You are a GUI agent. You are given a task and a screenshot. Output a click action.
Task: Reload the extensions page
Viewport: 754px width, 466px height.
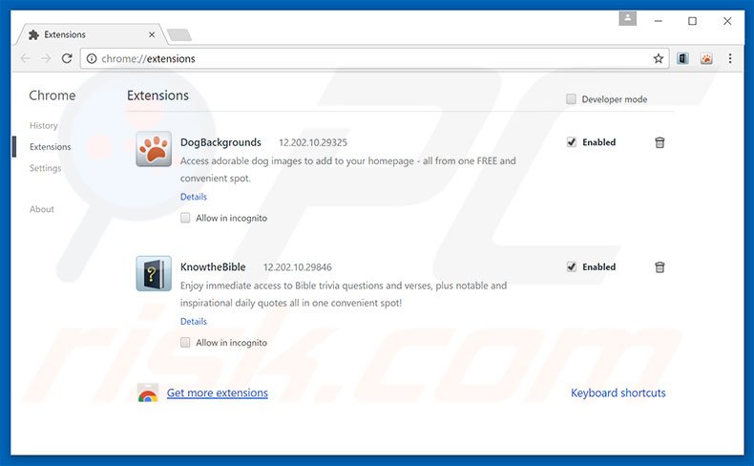(x=67, y=58)
